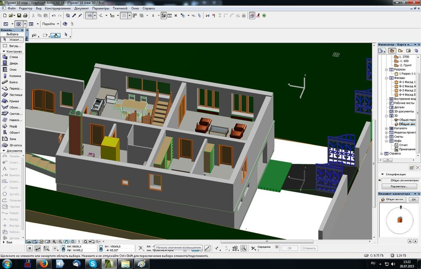The width and height of the screenshot is (421, 269).
Task: Open the Конструирование menu
Action: (x=59, y=8)
